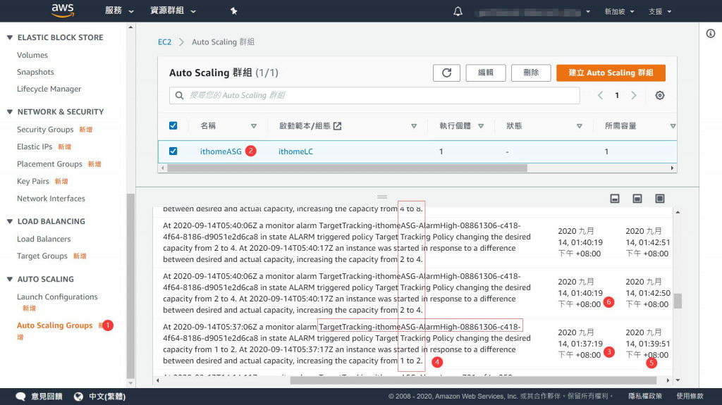Open Volumes in the sidebar
This screenshot has height=405, width=722.
pyautogui.click(x=32, y=55)
